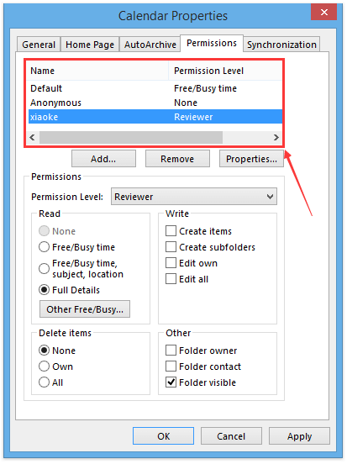Enable the Create items checkbox
The image size is (347, 464).
[x=171, y=231]
